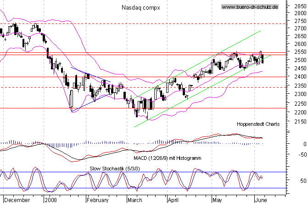Viewport: 308px width, 203px height.
Task: Click the 2800 price axis value
Action: pos(300,13)
